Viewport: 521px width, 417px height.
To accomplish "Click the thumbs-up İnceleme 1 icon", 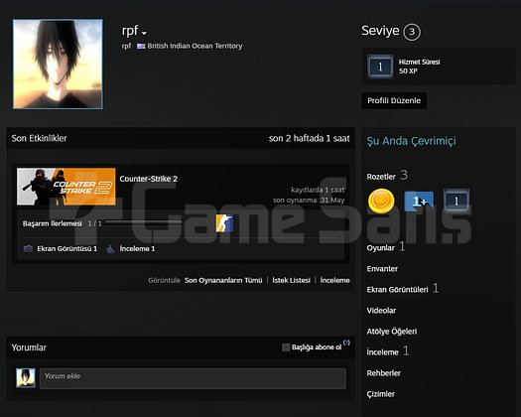I will pyautogui.click(x=110, y=248).
